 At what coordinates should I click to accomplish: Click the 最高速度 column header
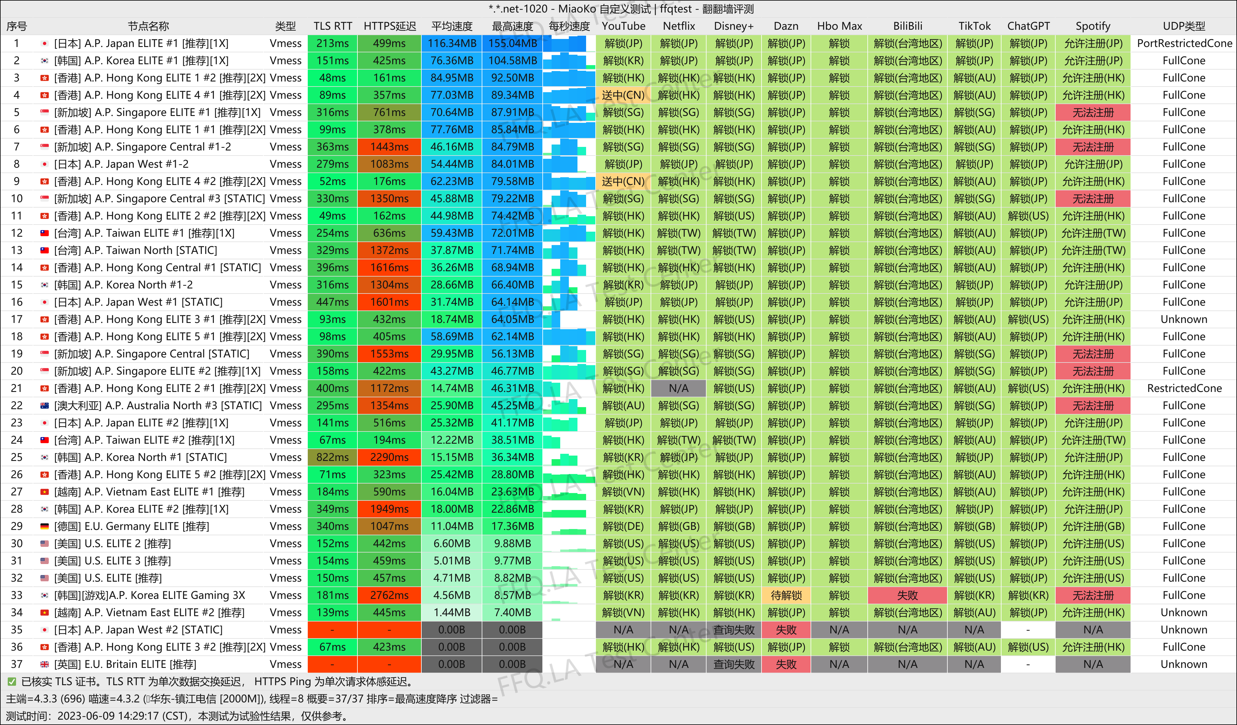[512, 26]
